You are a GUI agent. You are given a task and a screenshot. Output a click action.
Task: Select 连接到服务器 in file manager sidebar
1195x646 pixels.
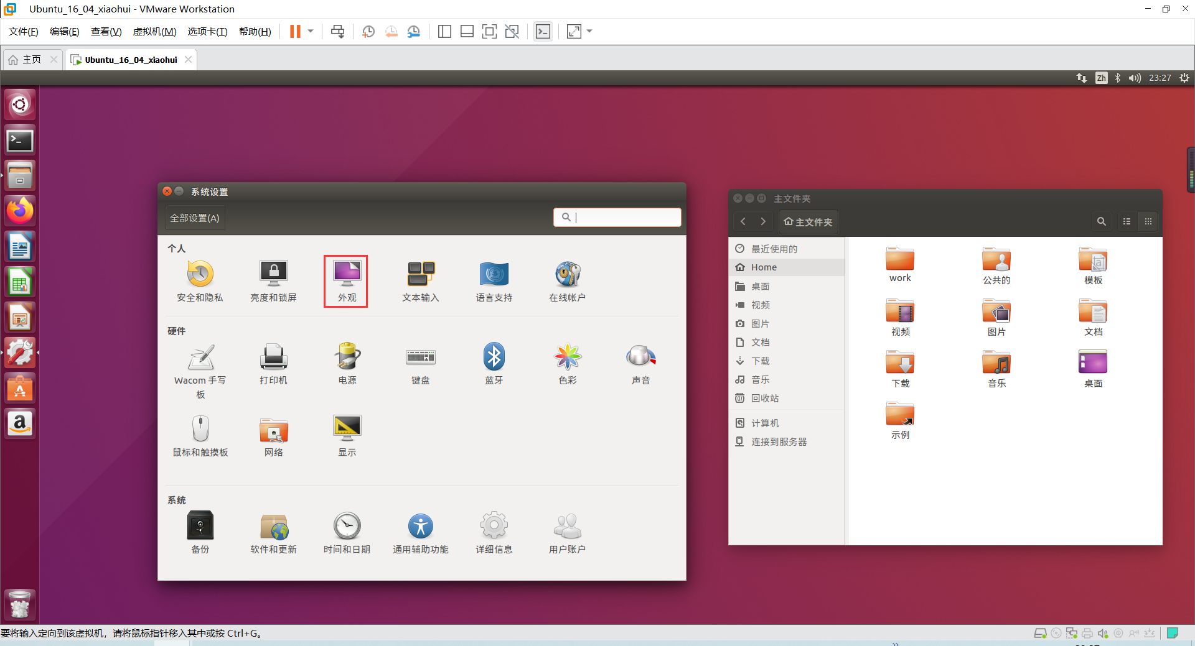(x=787, y=442)
